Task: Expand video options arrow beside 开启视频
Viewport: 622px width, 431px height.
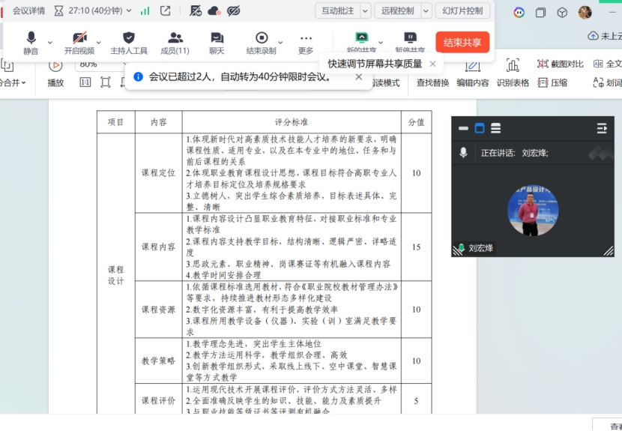Action: point(98,42)
